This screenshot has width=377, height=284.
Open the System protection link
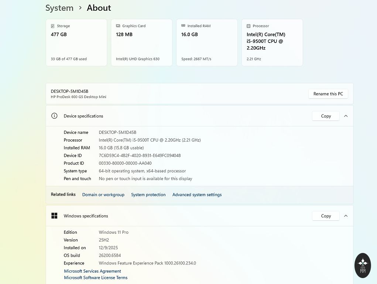tap(148, 195)
